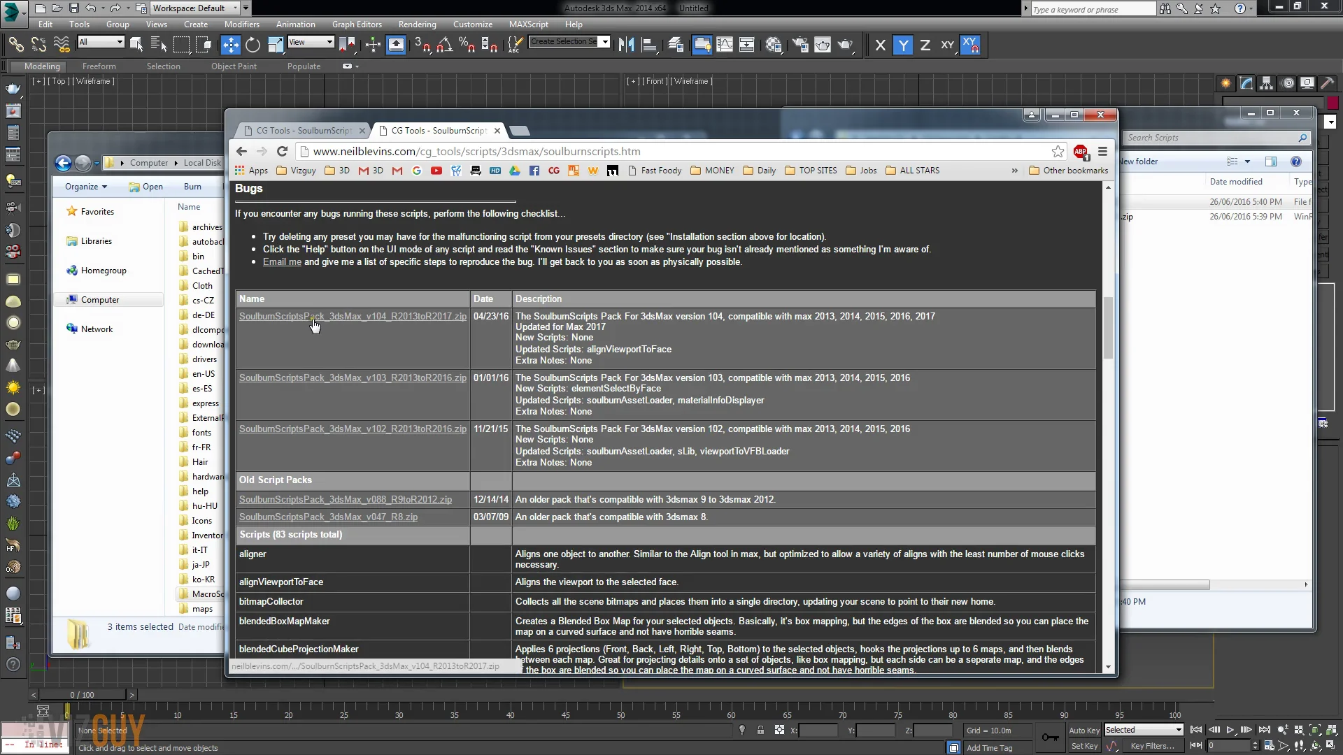The width and height of the screenshot is (1343, 755).
Task: Open the View reference coordinate dropdown
Action: [311, 42]
